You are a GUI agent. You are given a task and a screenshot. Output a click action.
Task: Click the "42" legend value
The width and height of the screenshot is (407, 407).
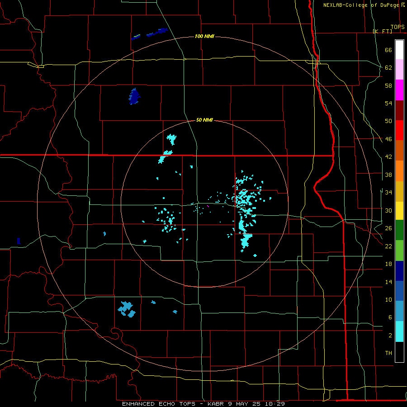388,157
